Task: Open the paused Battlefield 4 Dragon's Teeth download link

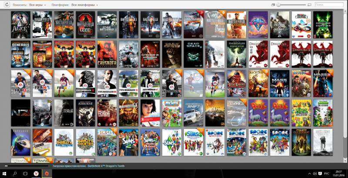Action: tap(89, 166)
